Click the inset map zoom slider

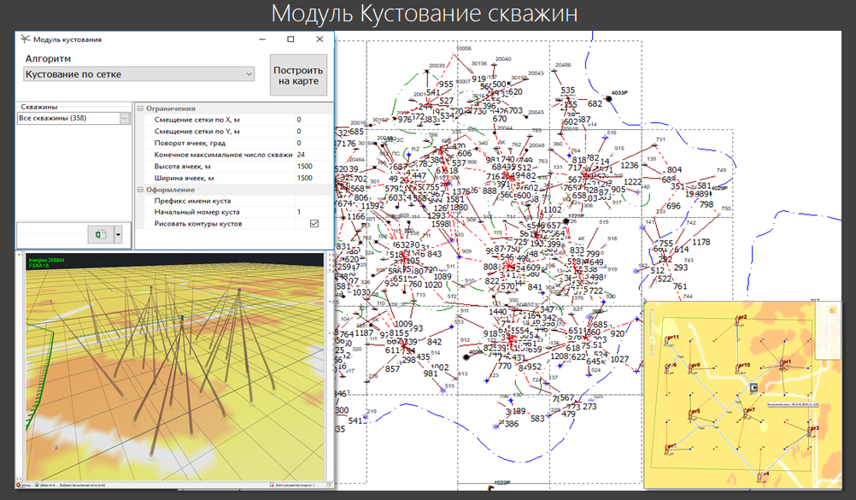[x=652, y=331]
